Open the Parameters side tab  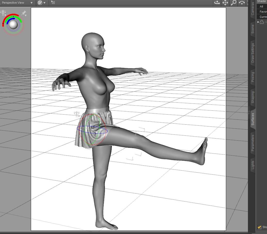point(253,143)
